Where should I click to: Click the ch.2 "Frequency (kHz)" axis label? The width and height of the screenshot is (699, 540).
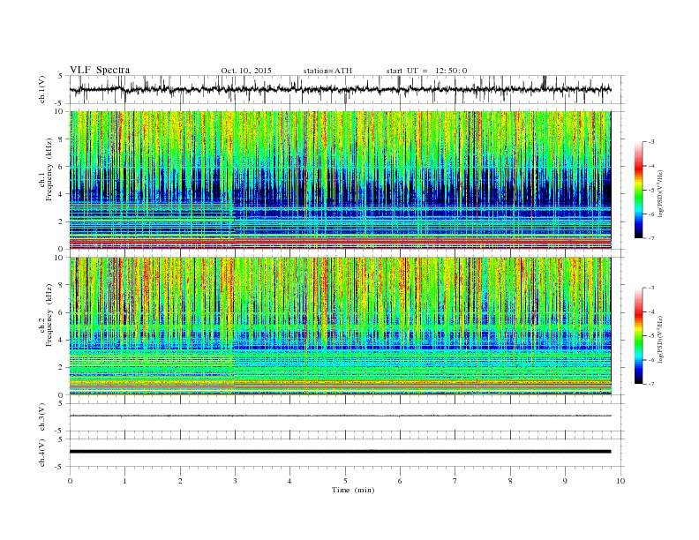(49, 315)
